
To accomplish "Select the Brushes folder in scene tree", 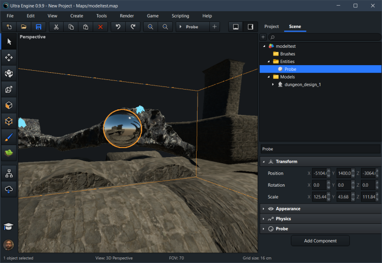I will pos(287,54).
